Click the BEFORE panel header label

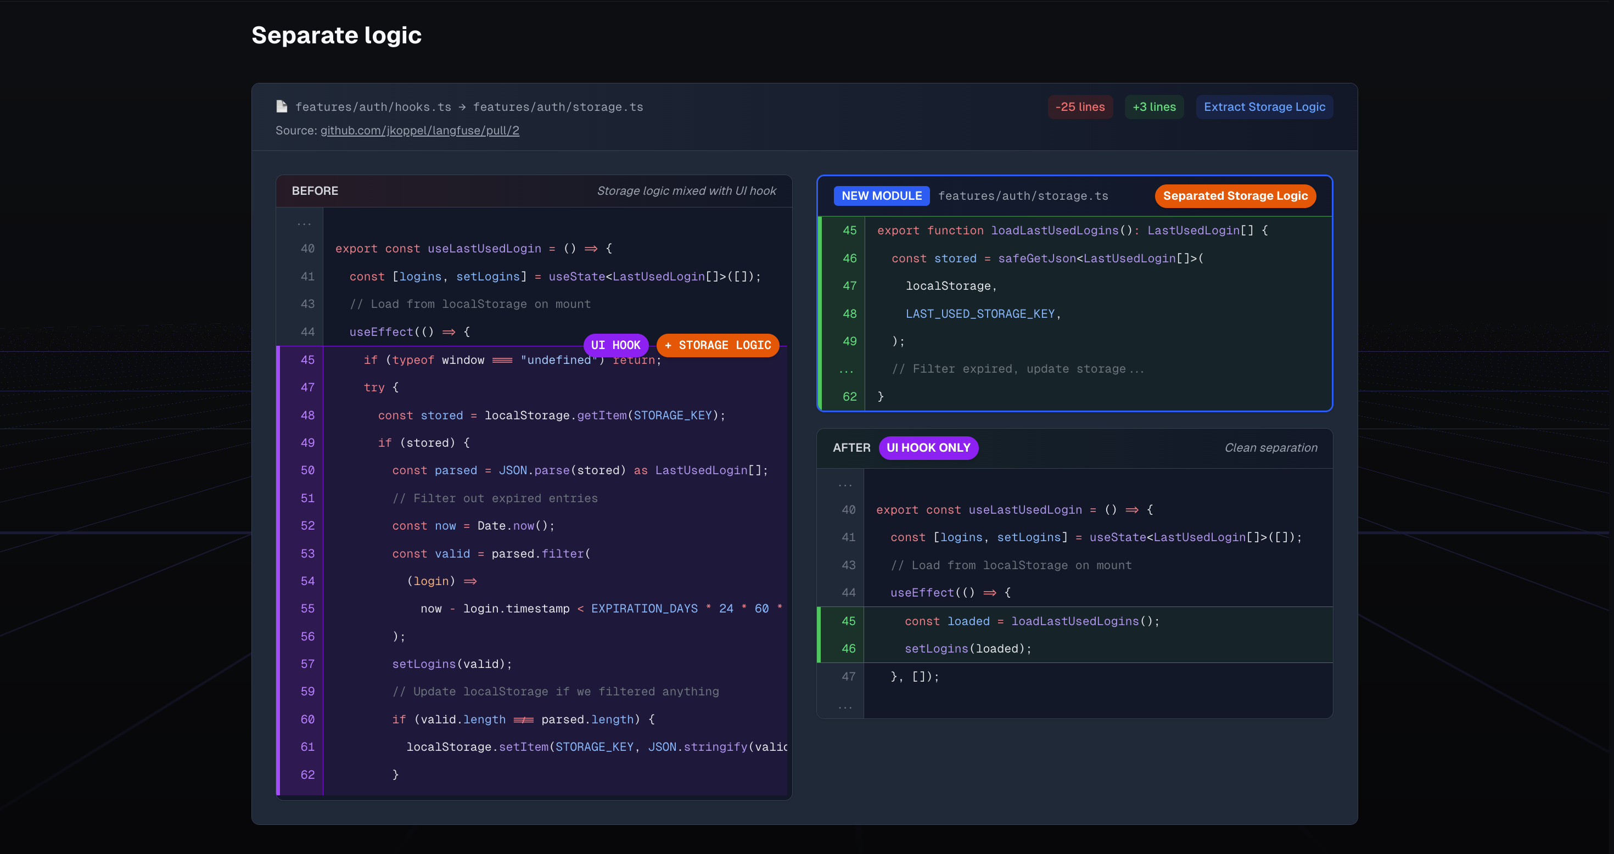tap(315, 191)
